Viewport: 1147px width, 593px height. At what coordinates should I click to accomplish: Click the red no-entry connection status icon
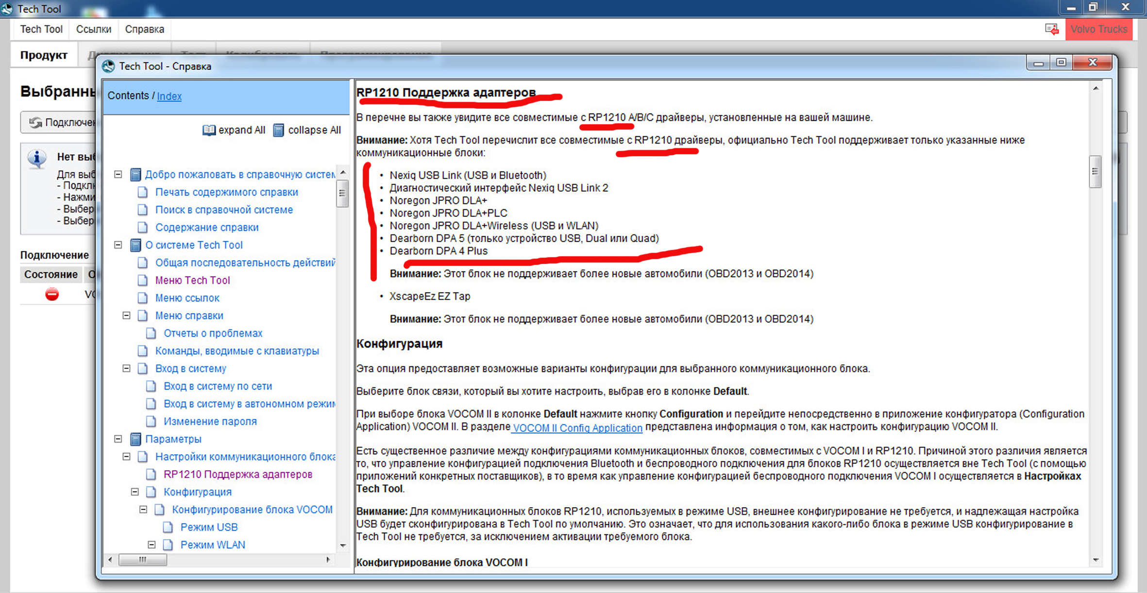click(52, 294)
